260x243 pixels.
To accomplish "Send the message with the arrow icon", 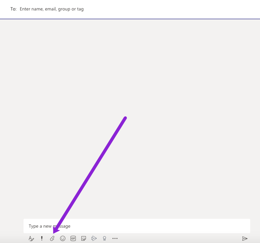I will (x=245, y=239).
